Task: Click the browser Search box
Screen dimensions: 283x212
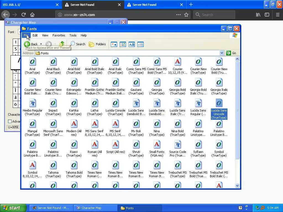Action: (x=214, y=15)
